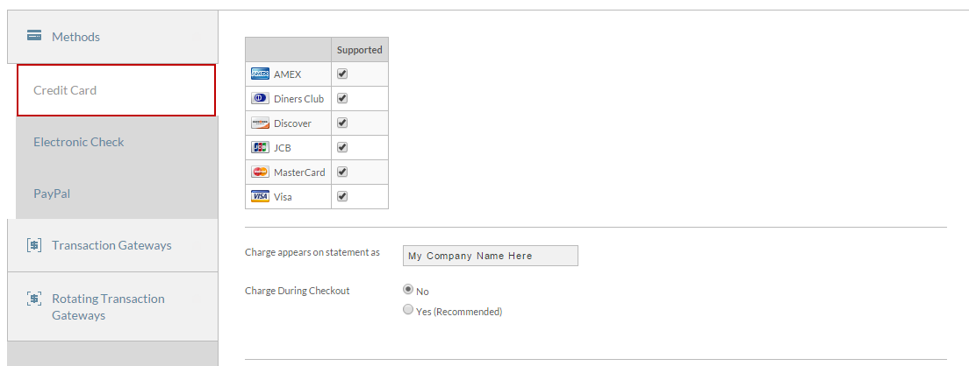Select Yes (Recommended) for Charge During Checkout
The width and height of the screenshot is (969, 366).
tap(408, 310)
